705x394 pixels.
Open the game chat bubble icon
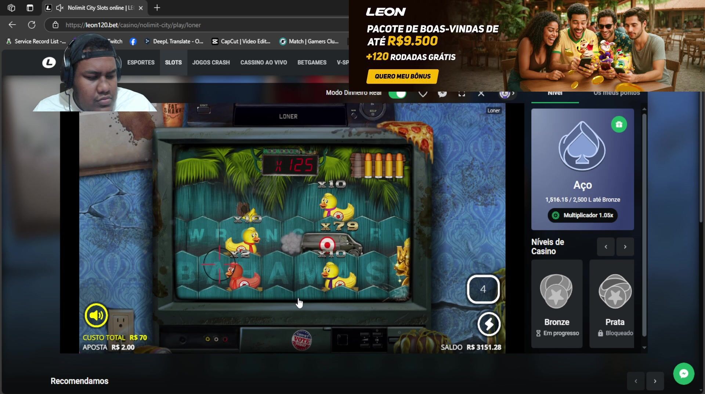click(x=442, y=94)
